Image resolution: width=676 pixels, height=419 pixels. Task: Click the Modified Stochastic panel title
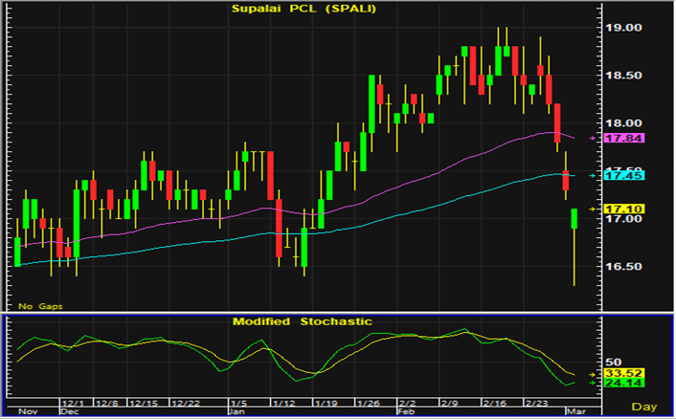point(302,321)
